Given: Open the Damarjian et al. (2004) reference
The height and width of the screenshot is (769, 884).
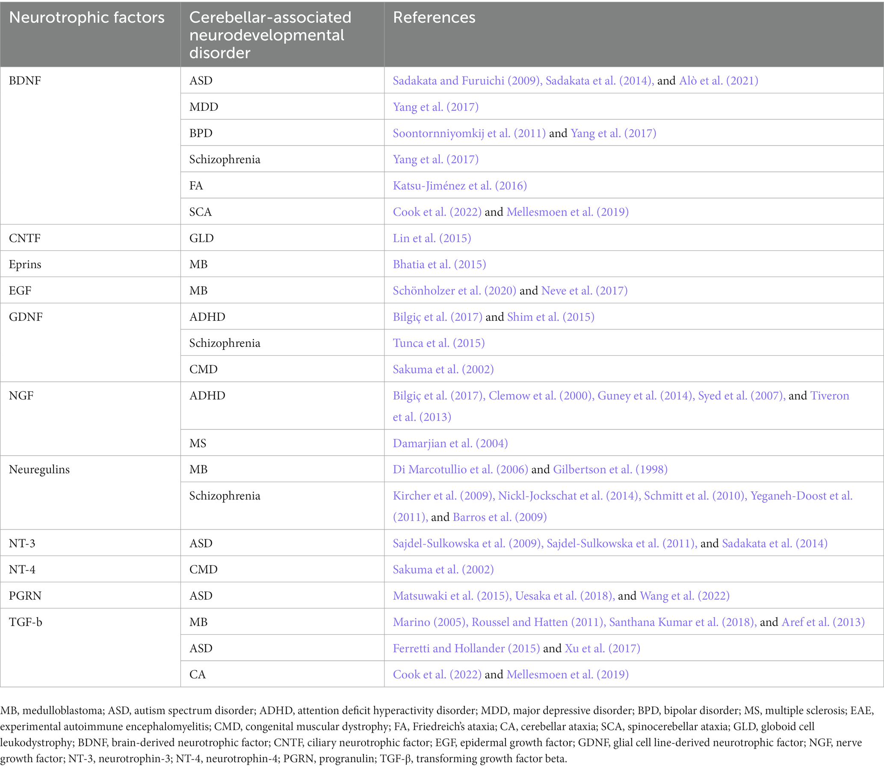Looking at the screenshot, I should point(450,443).
